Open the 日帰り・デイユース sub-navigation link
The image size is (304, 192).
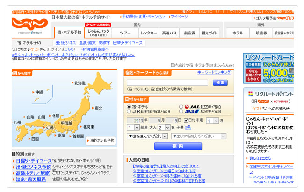coord(128,43)
